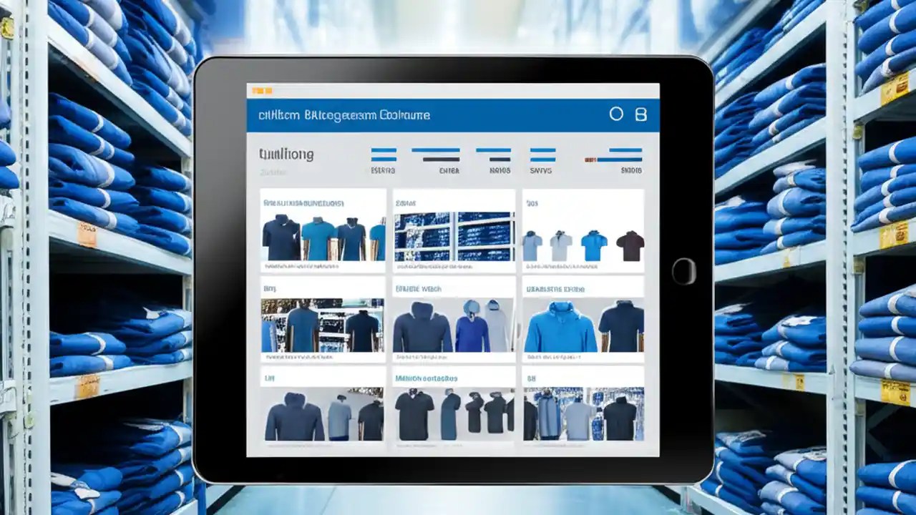916x515 pixels.
Task: Select the blue bars icon above the ESTRAS label
Action: tap(384, 156)
